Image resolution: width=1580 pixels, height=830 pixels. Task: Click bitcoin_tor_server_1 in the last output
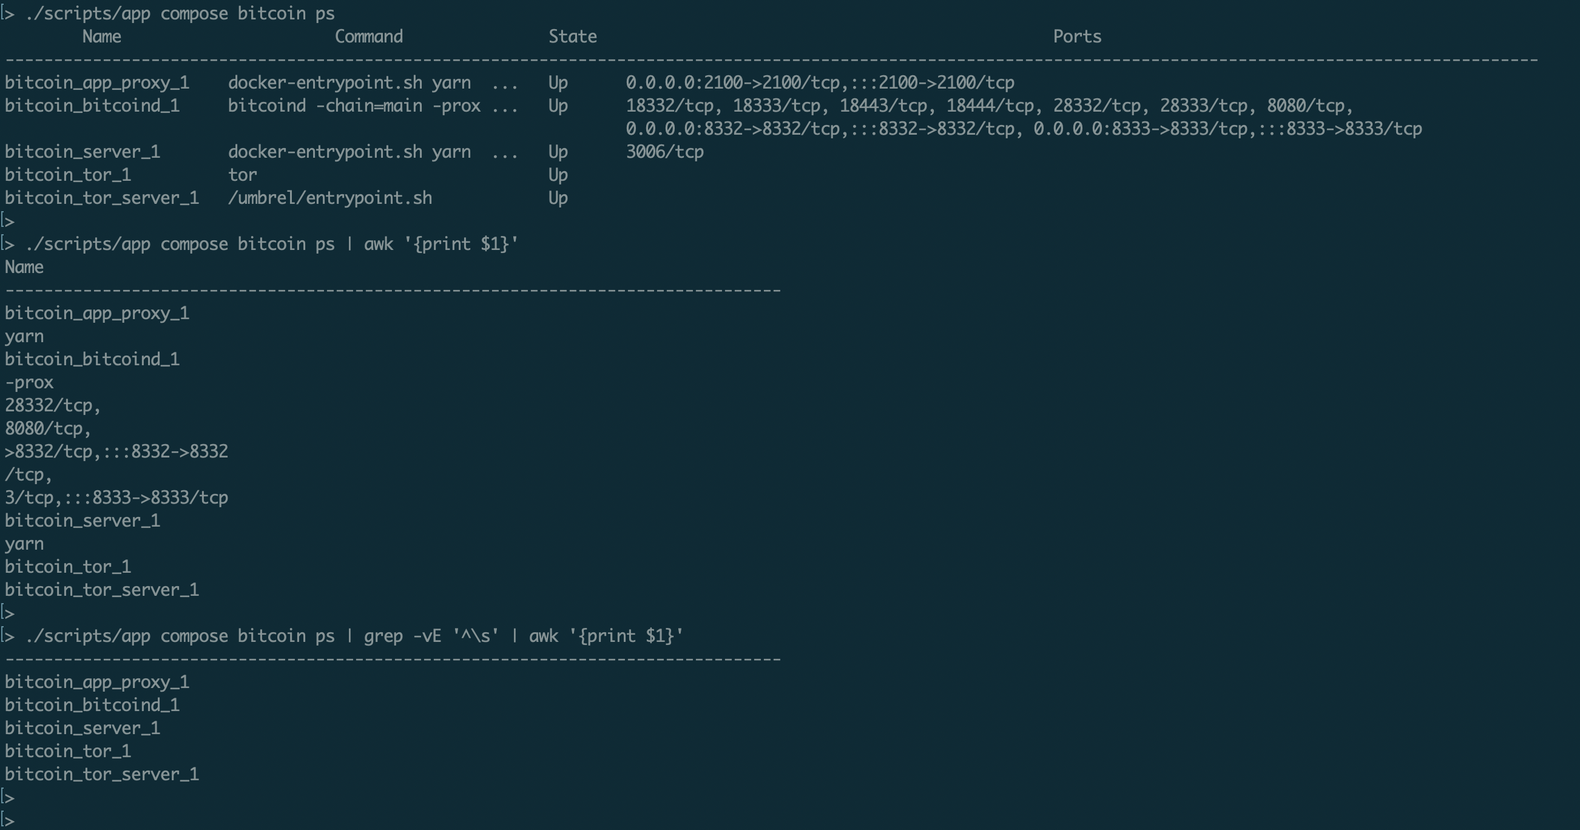tap(102, 774)
